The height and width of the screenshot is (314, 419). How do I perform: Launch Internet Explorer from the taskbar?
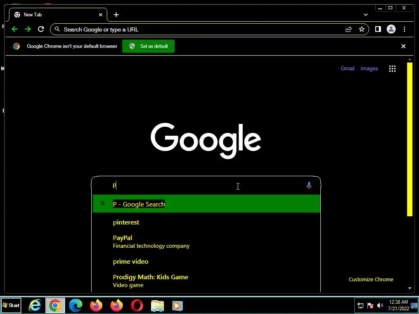[x=35, y=305]
